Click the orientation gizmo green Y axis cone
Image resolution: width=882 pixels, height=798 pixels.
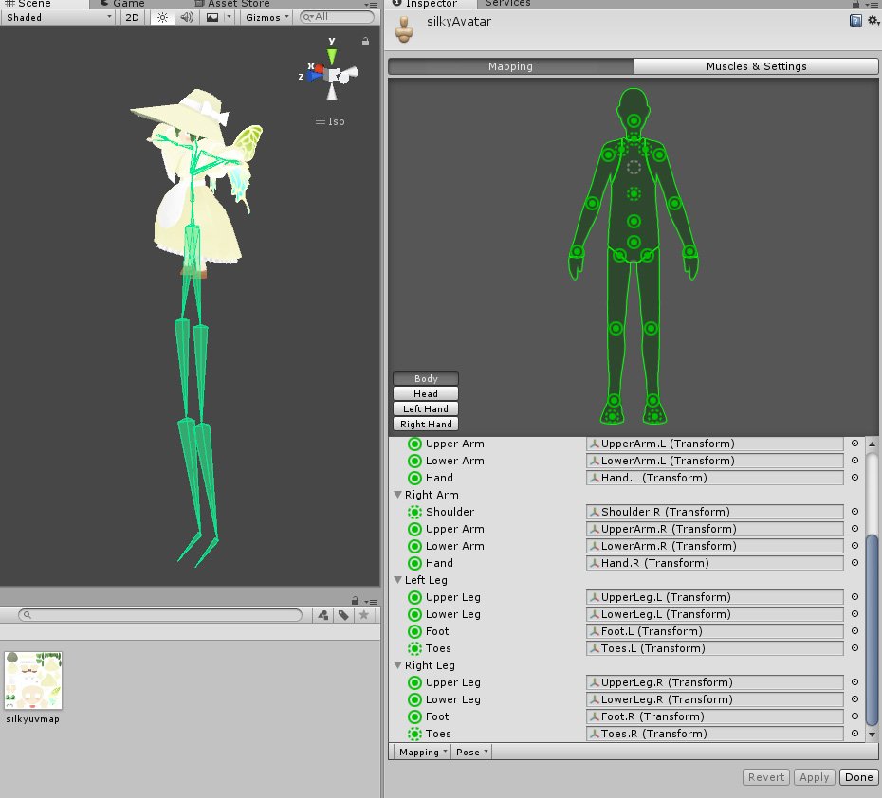point(332,56)
